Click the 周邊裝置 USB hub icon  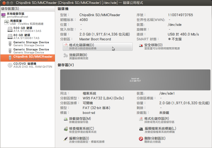(x=7, y=22)
